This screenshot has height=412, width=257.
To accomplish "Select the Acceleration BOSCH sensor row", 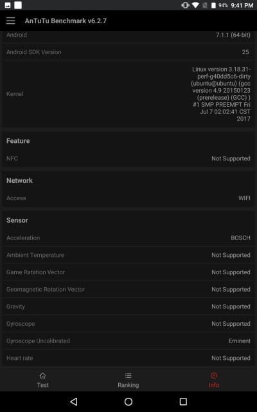I will pyautogui.click(x=128, y=238).
